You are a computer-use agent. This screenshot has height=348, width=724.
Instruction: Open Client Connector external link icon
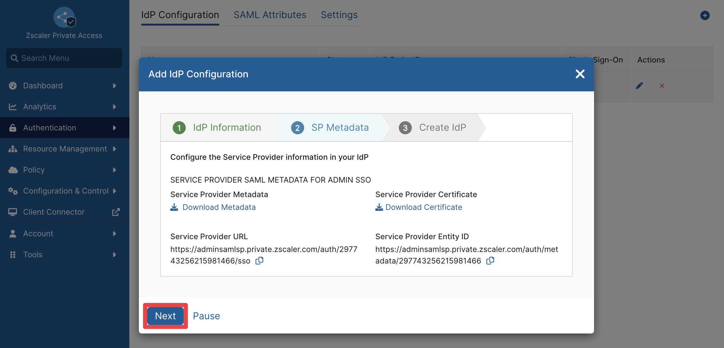(x=116, y=212)
